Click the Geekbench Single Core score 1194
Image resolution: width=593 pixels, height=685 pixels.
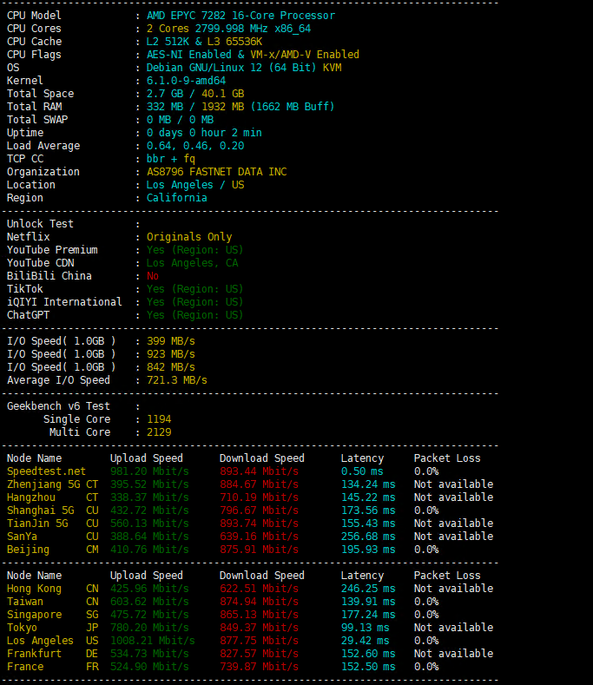(159, 419)
